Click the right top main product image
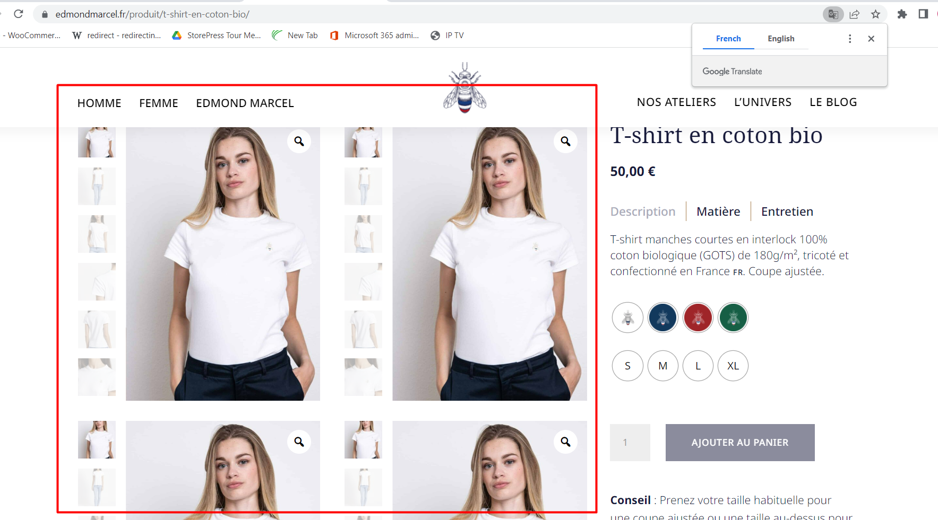Image resolution: width=938 pixels, height=520 pixels. pos(489,264)
